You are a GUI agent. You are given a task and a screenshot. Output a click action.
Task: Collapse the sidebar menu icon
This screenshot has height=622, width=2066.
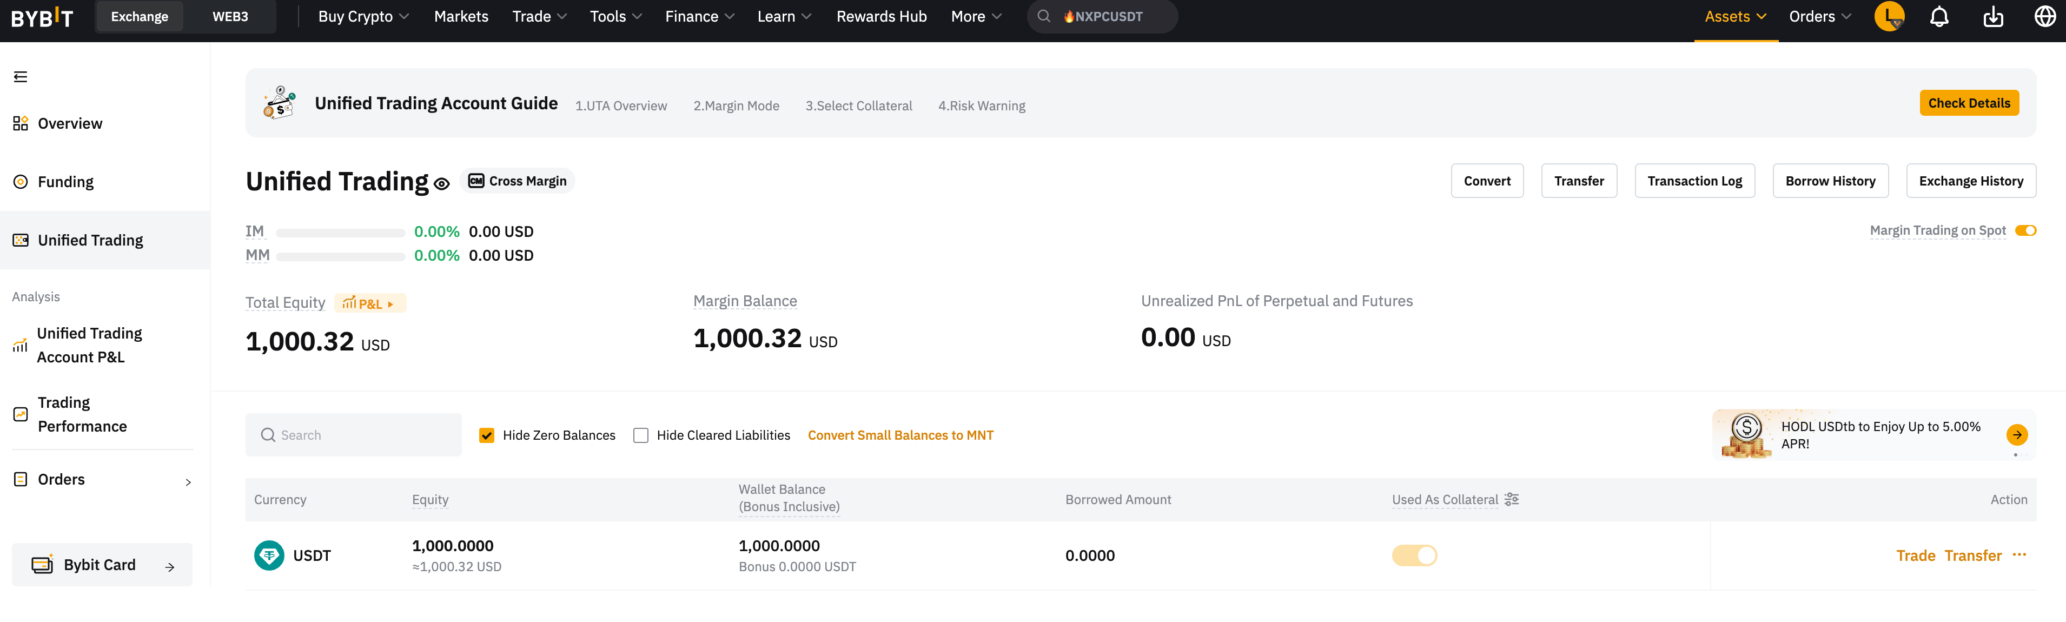coord(21,77)
